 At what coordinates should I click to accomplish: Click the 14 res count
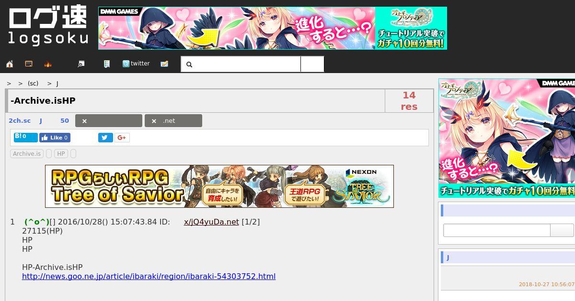tap(409, 101)
